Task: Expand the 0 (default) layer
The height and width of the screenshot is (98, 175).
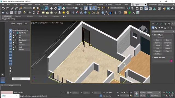Action: coord(13,33)
